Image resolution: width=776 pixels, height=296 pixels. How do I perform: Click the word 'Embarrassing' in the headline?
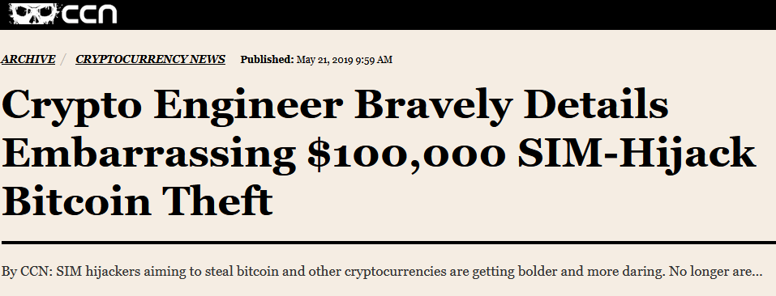coord(149,155)
